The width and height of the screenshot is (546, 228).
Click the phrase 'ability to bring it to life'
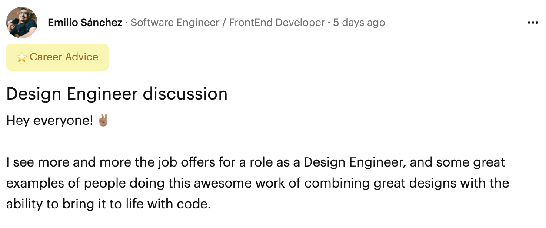click(73, 203)
